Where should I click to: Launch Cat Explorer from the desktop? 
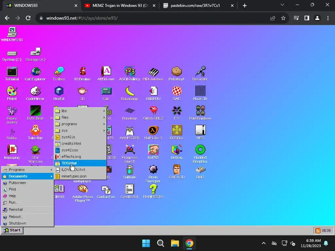click(35, 74)
